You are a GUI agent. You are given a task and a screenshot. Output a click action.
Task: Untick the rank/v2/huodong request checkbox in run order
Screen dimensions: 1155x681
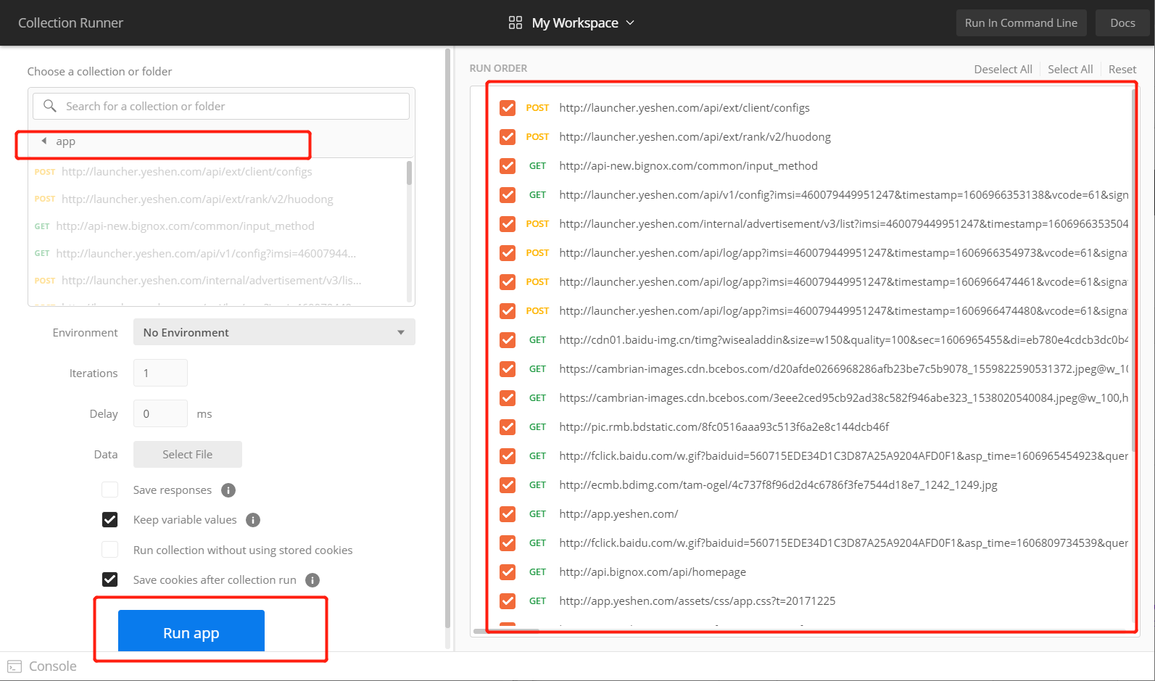pyautogui.click(x=508, y=137)
